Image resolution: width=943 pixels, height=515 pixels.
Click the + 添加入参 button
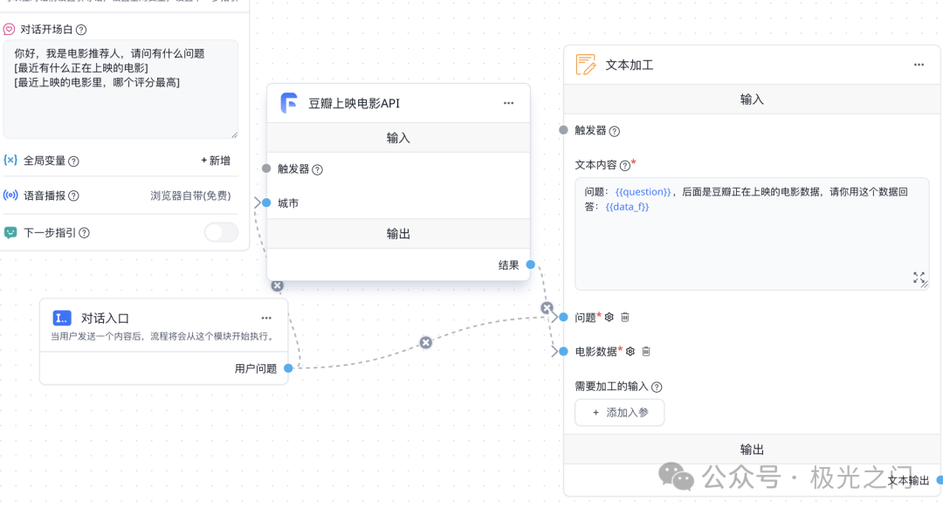pos(619,412)
